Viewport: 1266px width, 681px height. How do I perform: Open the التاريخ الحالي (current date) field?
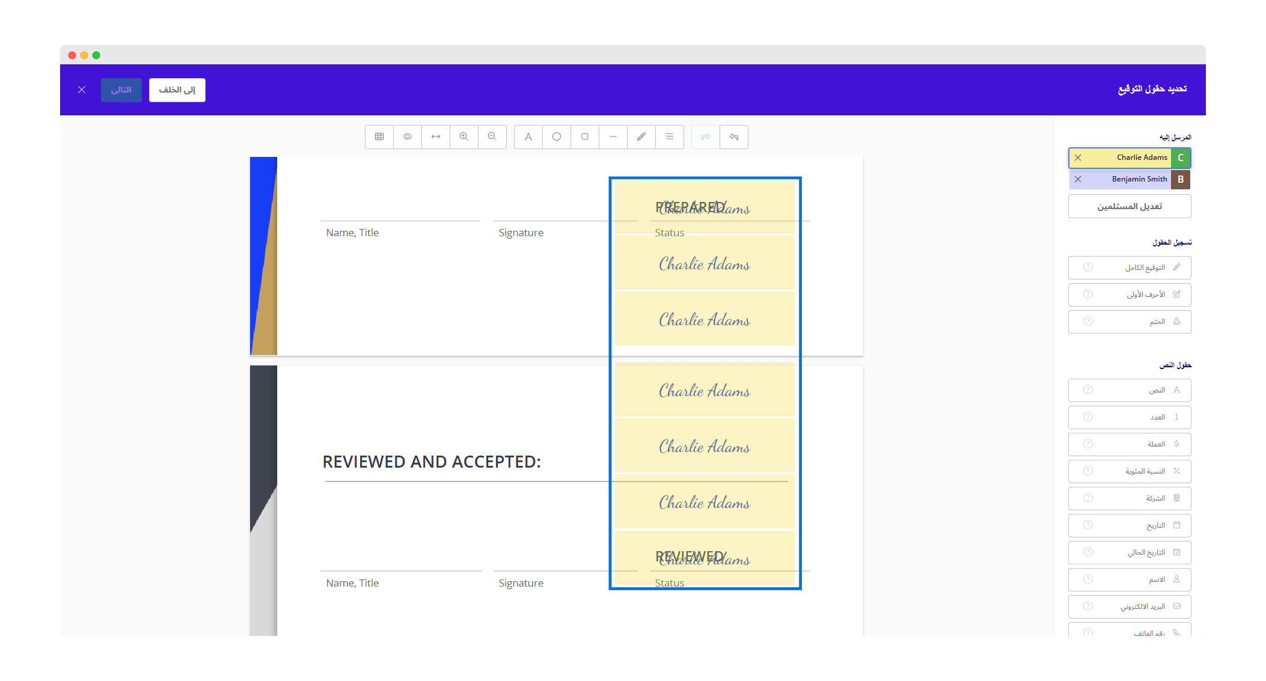(1129, 552)
